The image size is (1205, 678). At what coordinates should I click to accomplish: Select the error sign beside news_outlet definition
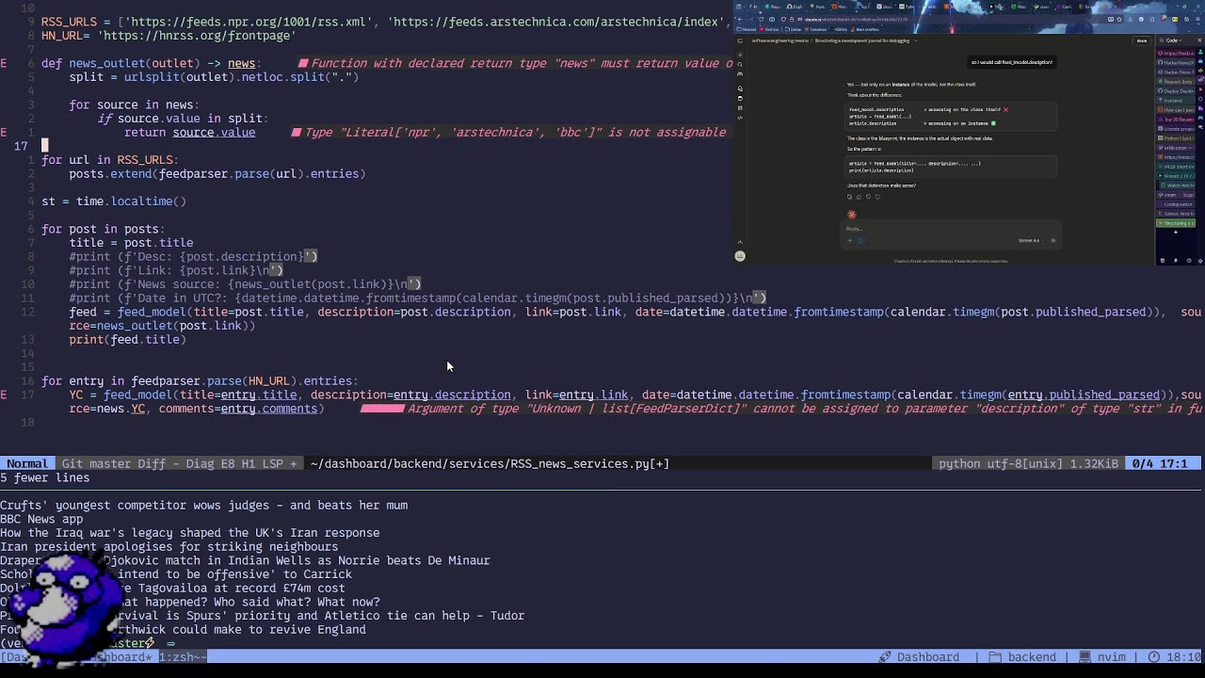(x=4, y=63)
